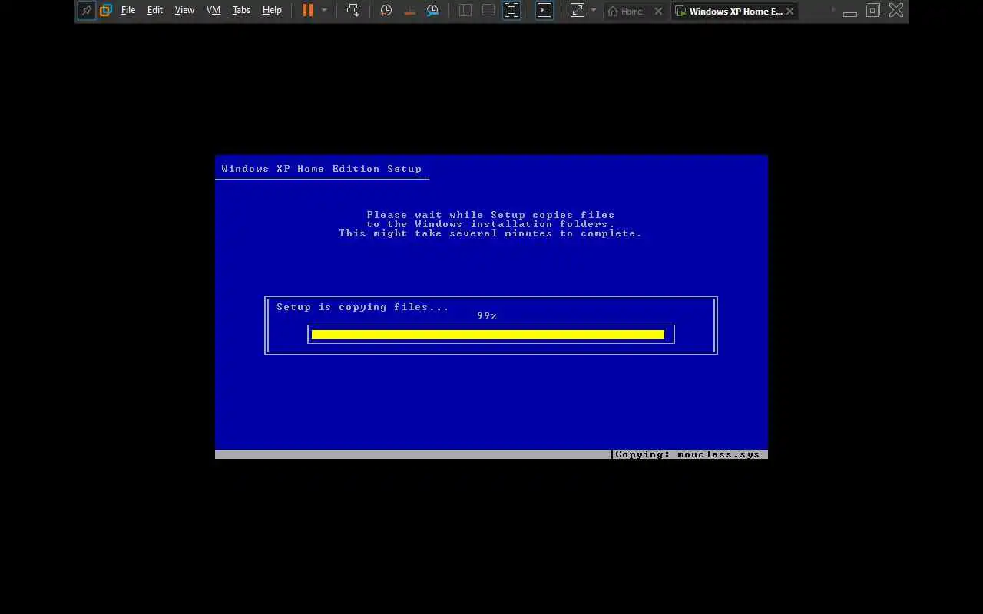Viewport: 983px width, 614px height.
Task: Revert the VM to its snapshot
Action: click(409, 11)
